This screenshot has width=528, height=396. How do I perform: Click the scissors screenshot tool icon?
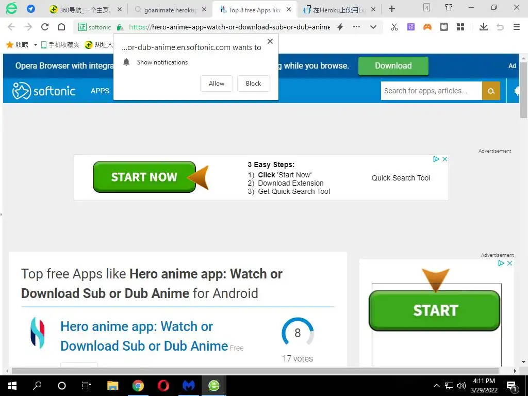tap(394, 27)
